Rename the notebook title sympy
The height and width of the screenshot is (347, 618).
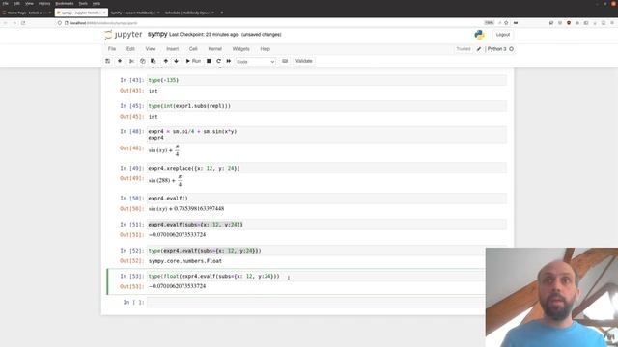pos(157,35)
